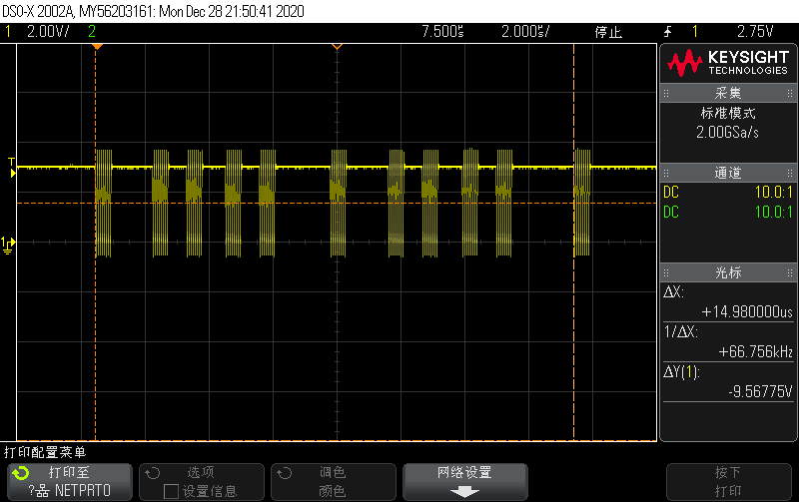The height and width of the screenshot is (502, 799).
Task: Click the ΔY(1) -9.56775V value
Action: pos(760,391)
